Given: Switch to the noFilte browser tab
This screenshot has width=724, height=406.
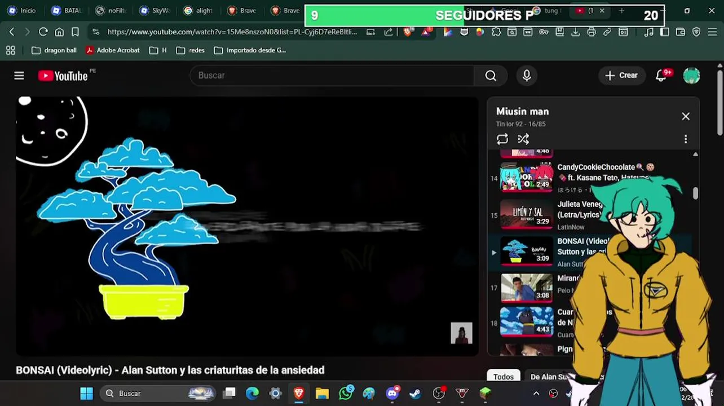Looking at the screenshot, I should point(111,11).
